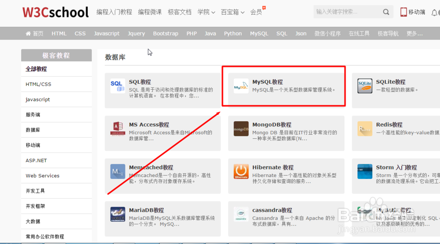This screenshot has width=440, height=244.
Task: Open the MongoDB教程 title link
Action: [x=271, y=125]
